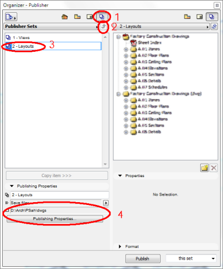This screenshot has height=269, width=223.
Task: Select left pane Publisher Sets icon
Action: click(101, 17)
